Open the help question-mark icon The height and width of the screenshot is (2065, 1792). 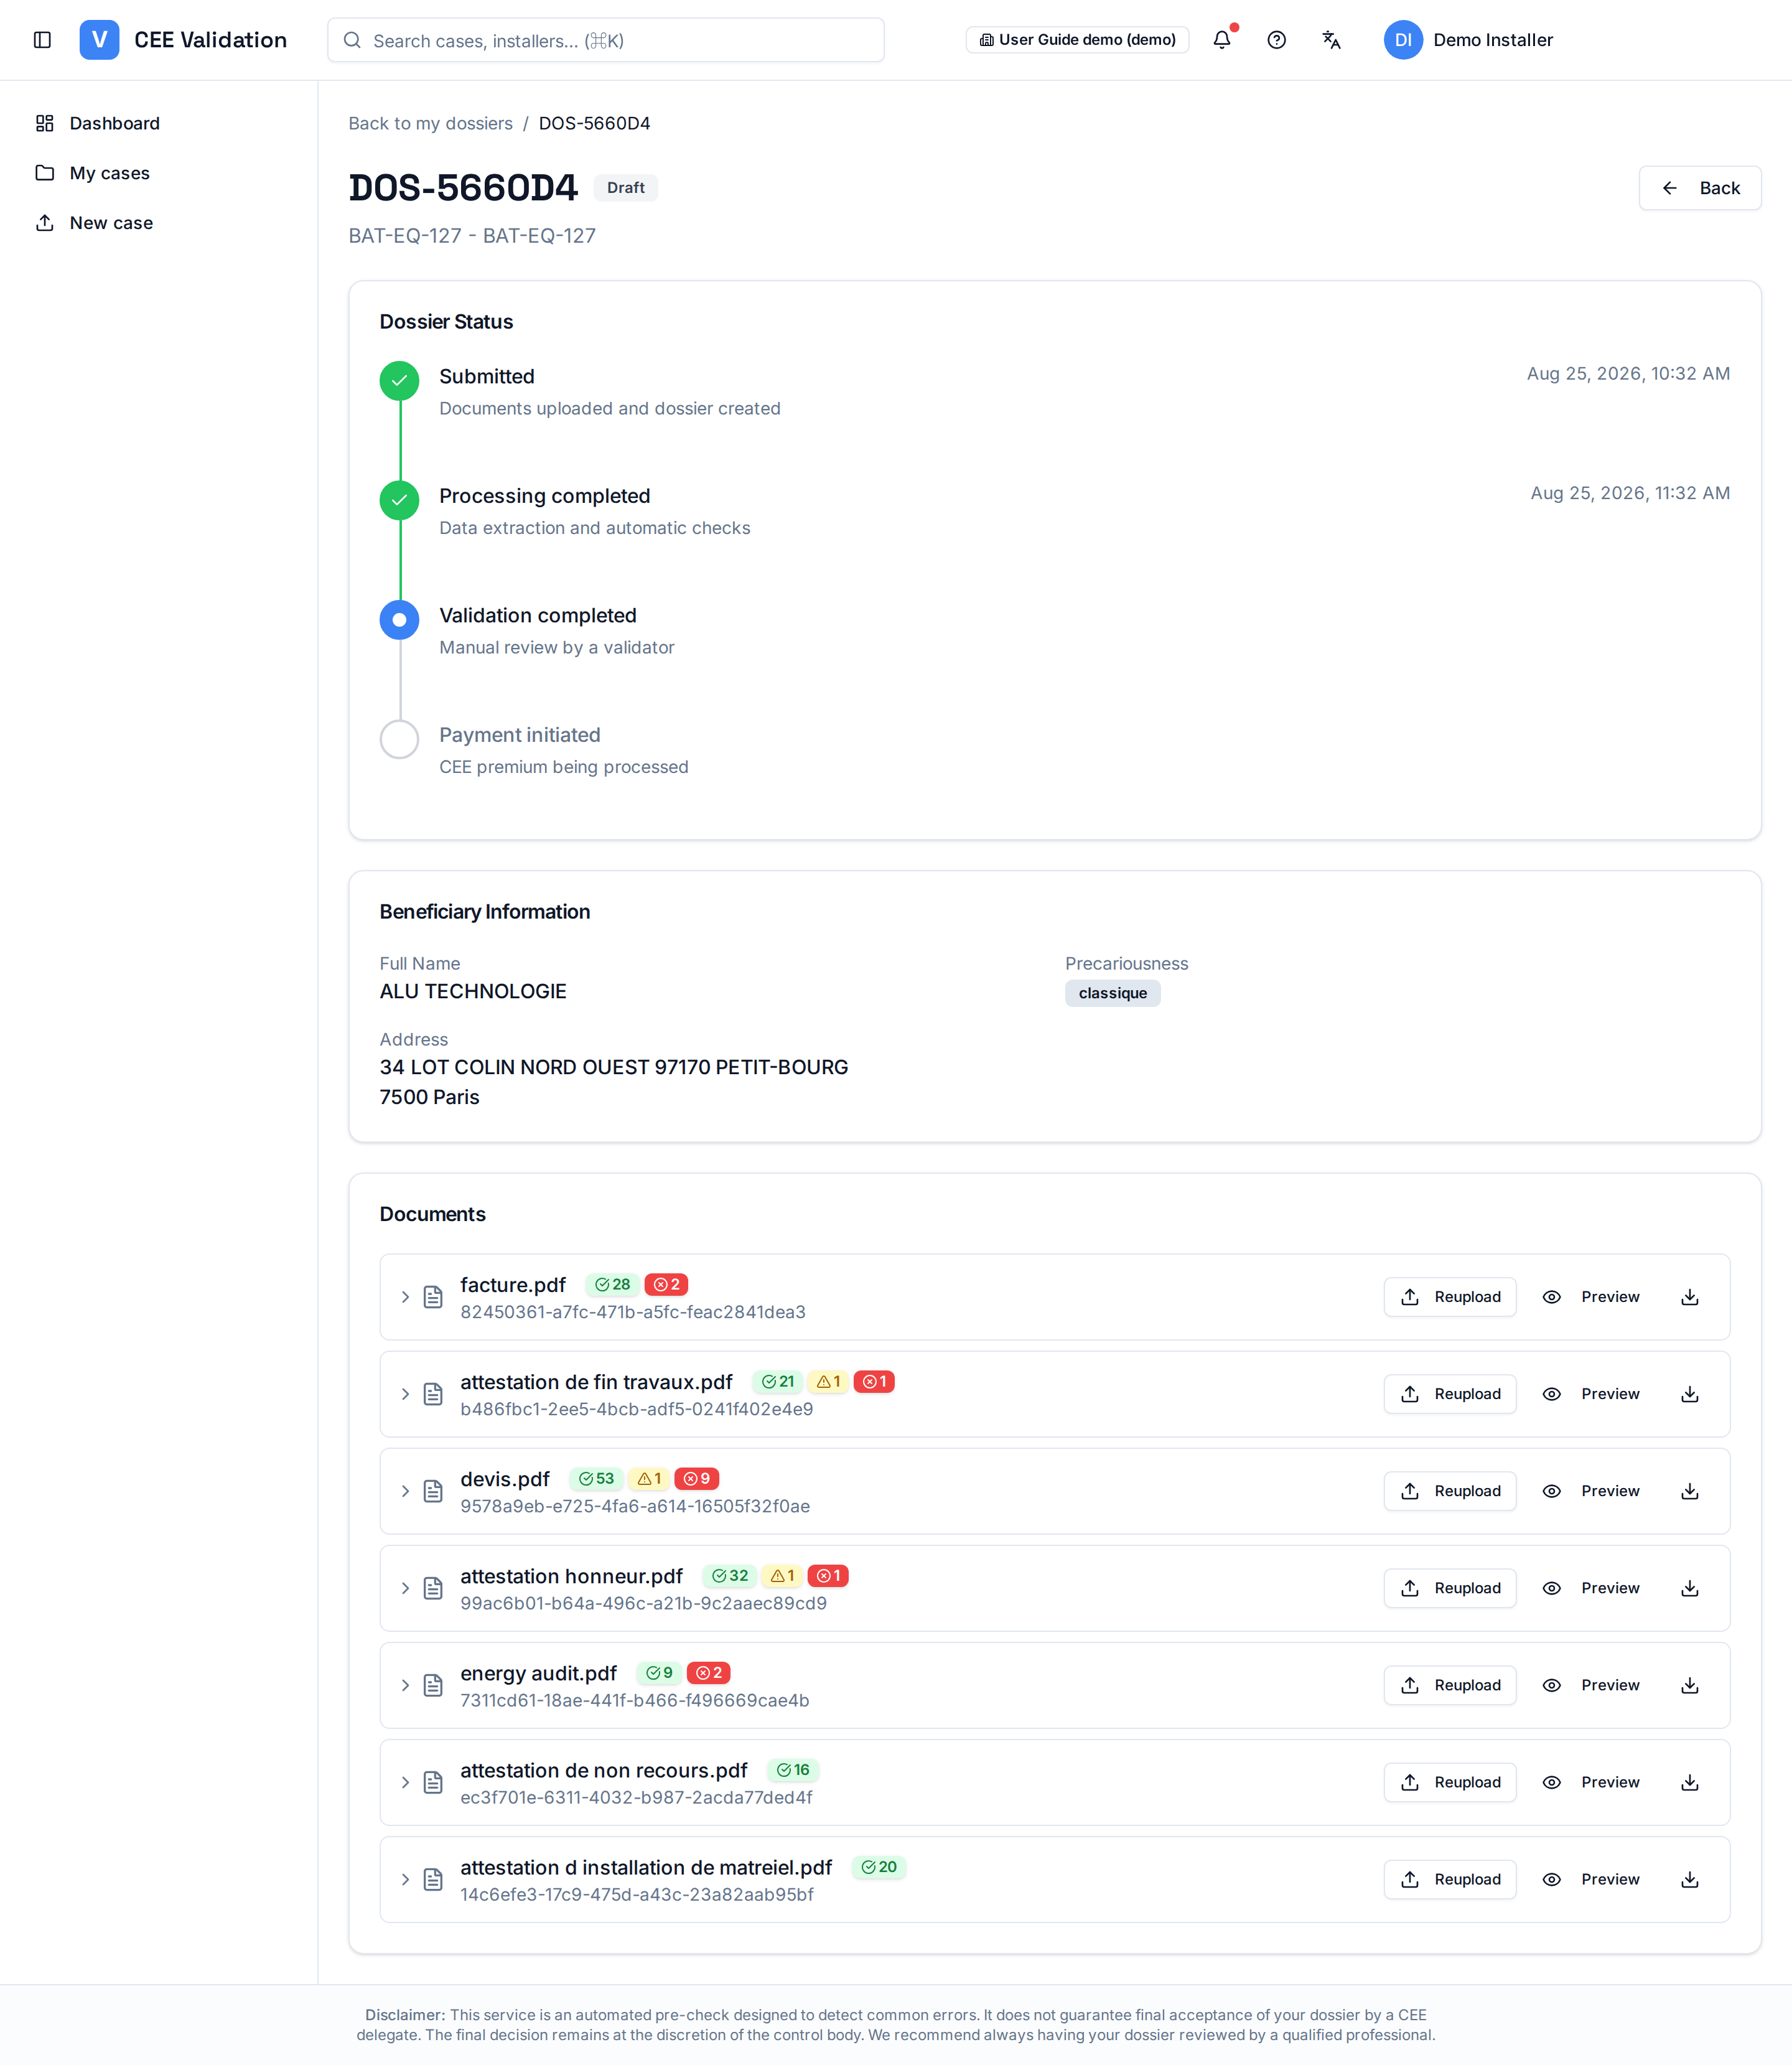point(1276,40)
